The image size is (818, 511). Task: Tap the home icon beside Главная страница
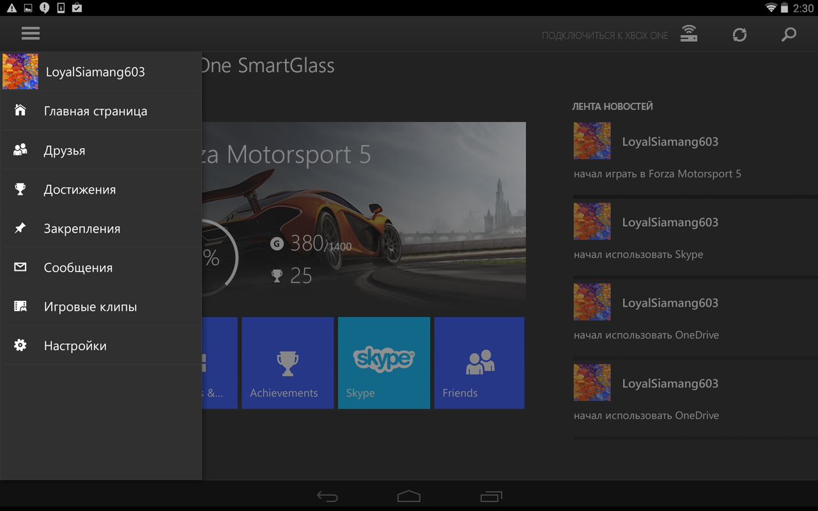pyautogui.click(x=20, y=110)
